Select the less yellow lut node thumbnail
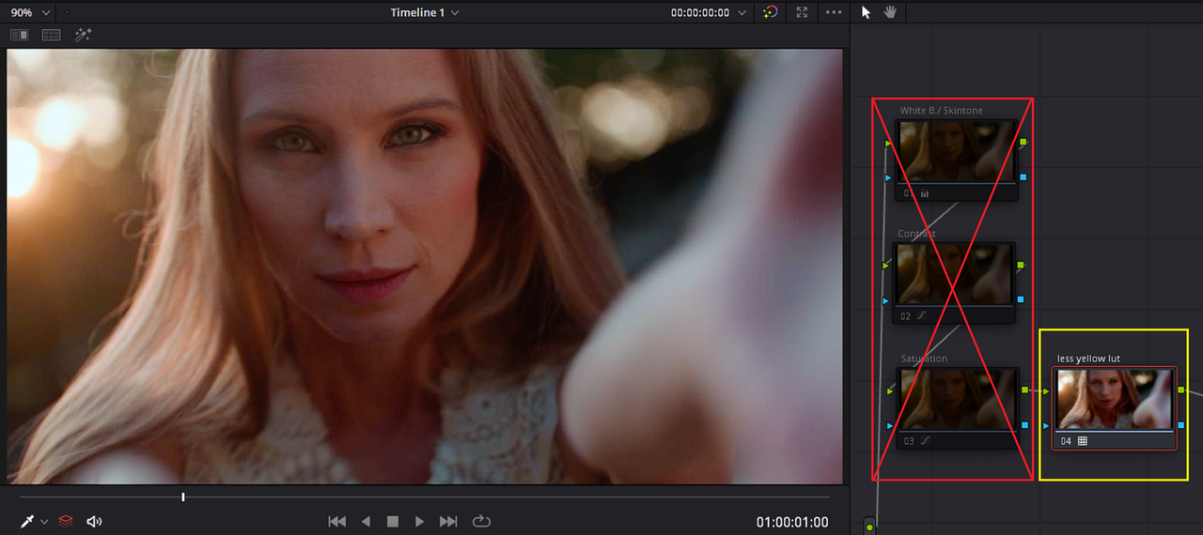 click(1115, 400)
